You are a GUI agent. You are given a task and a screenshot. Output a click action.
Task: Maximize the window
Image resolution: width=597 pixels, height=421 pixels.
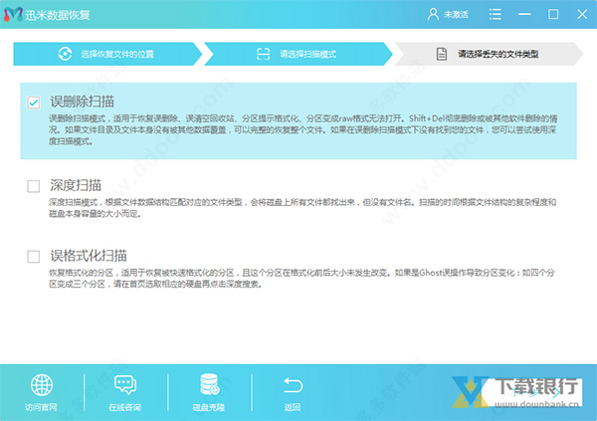click(553, 15)
